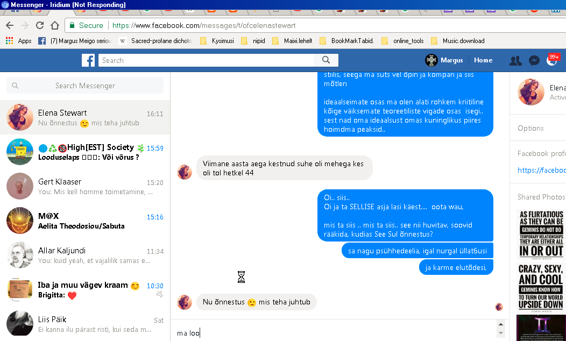This screenshot has height=341, width=566.
Task: Click the blue message starting 'Oi.. siis..'
Action: point(405,216)
